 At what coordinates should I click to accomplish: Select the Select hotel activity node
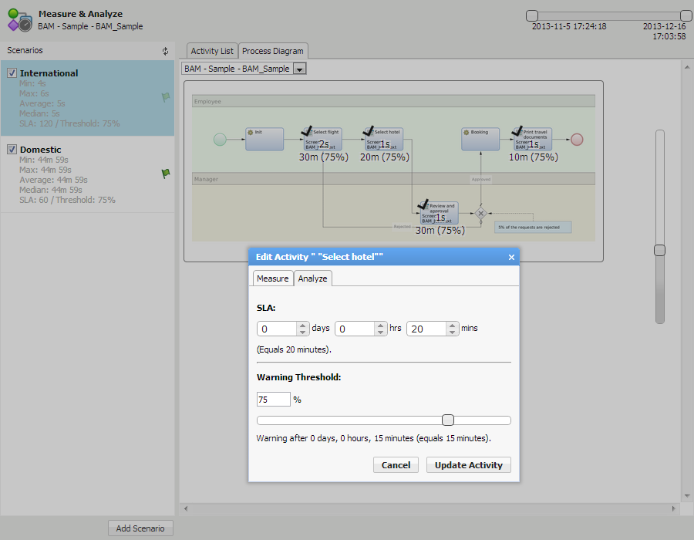[x=384, y=139]
